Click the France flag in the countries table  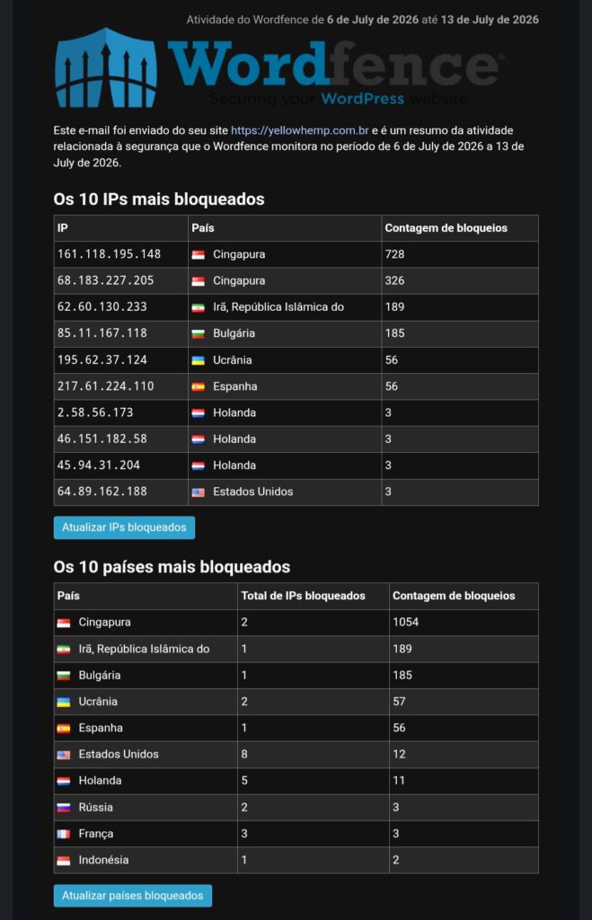click(x=64, y=835)
